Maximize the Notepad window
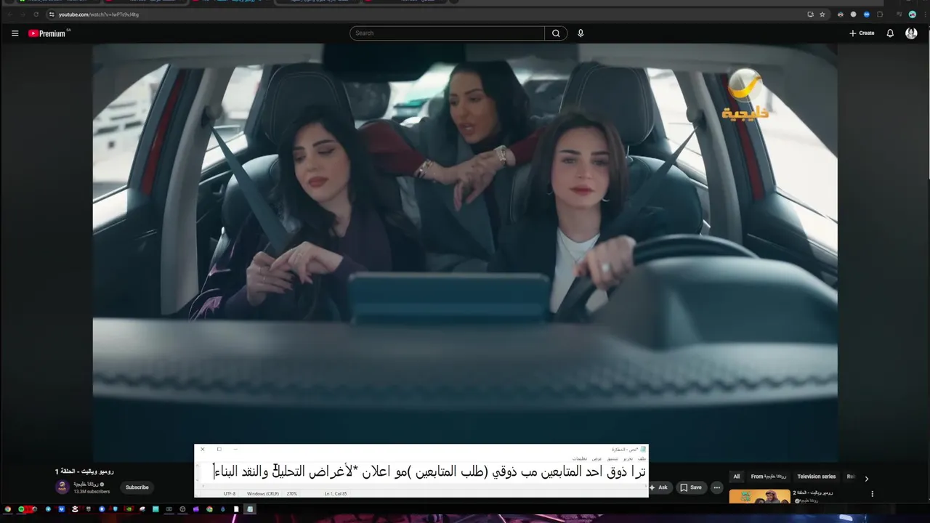This screenshot has width=930, height=523. [x=219, y=449]
